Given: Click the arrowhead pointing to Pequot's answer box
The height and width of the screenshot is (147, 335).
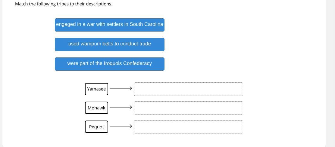Looking at the screenshot, I should click(x=131, y=126).
